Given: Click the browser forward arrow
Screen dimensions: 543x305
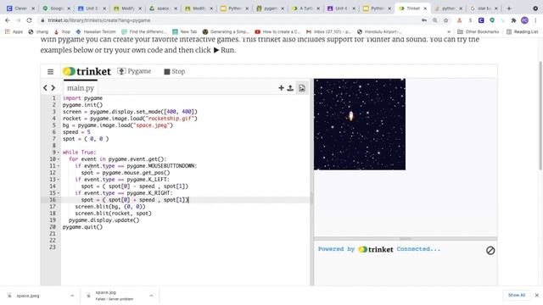Looking at the screenshot, I should 18,20.
